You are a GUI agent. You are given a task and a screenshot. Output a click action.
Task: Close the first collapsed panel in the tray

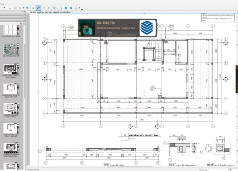(x=24, y=14)
